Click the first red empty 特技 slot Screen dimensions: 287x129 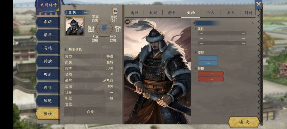click(211, 74)
